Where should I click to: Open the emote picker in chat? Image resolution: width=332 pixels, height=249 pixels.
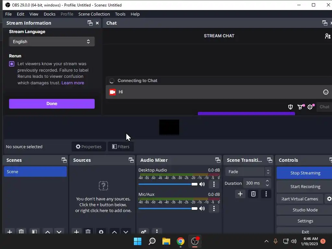click(x=326, y=92)
